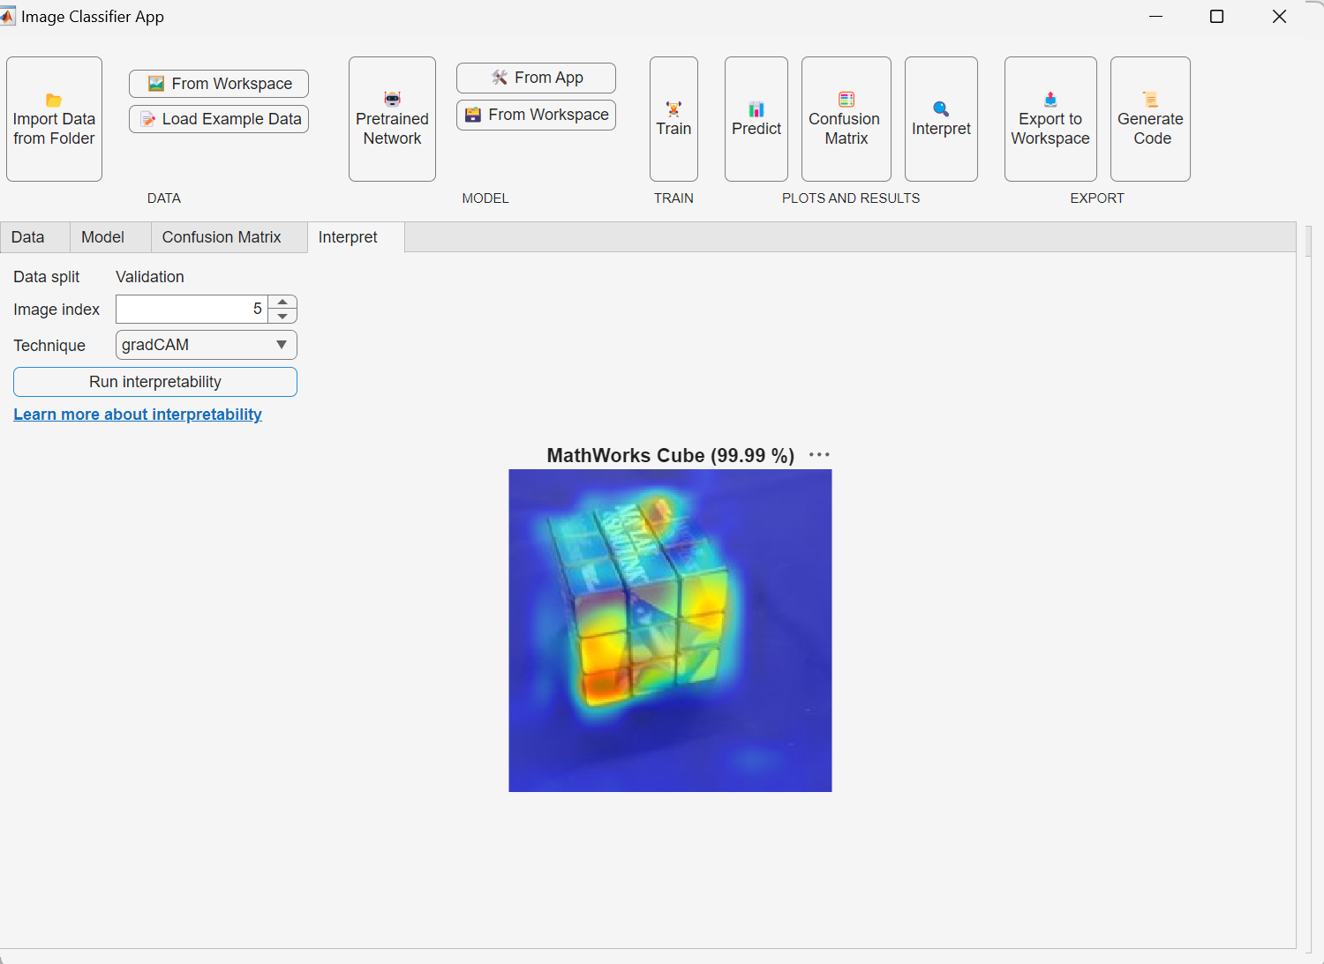Start training with the Train button
Image resolution: width=1324 pixels, height=964 pixels.
point(673,118)
